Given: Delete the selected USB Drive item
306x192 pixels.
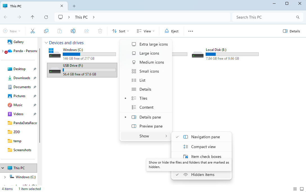Looking at the screenshot, I should tap(100, 31).
